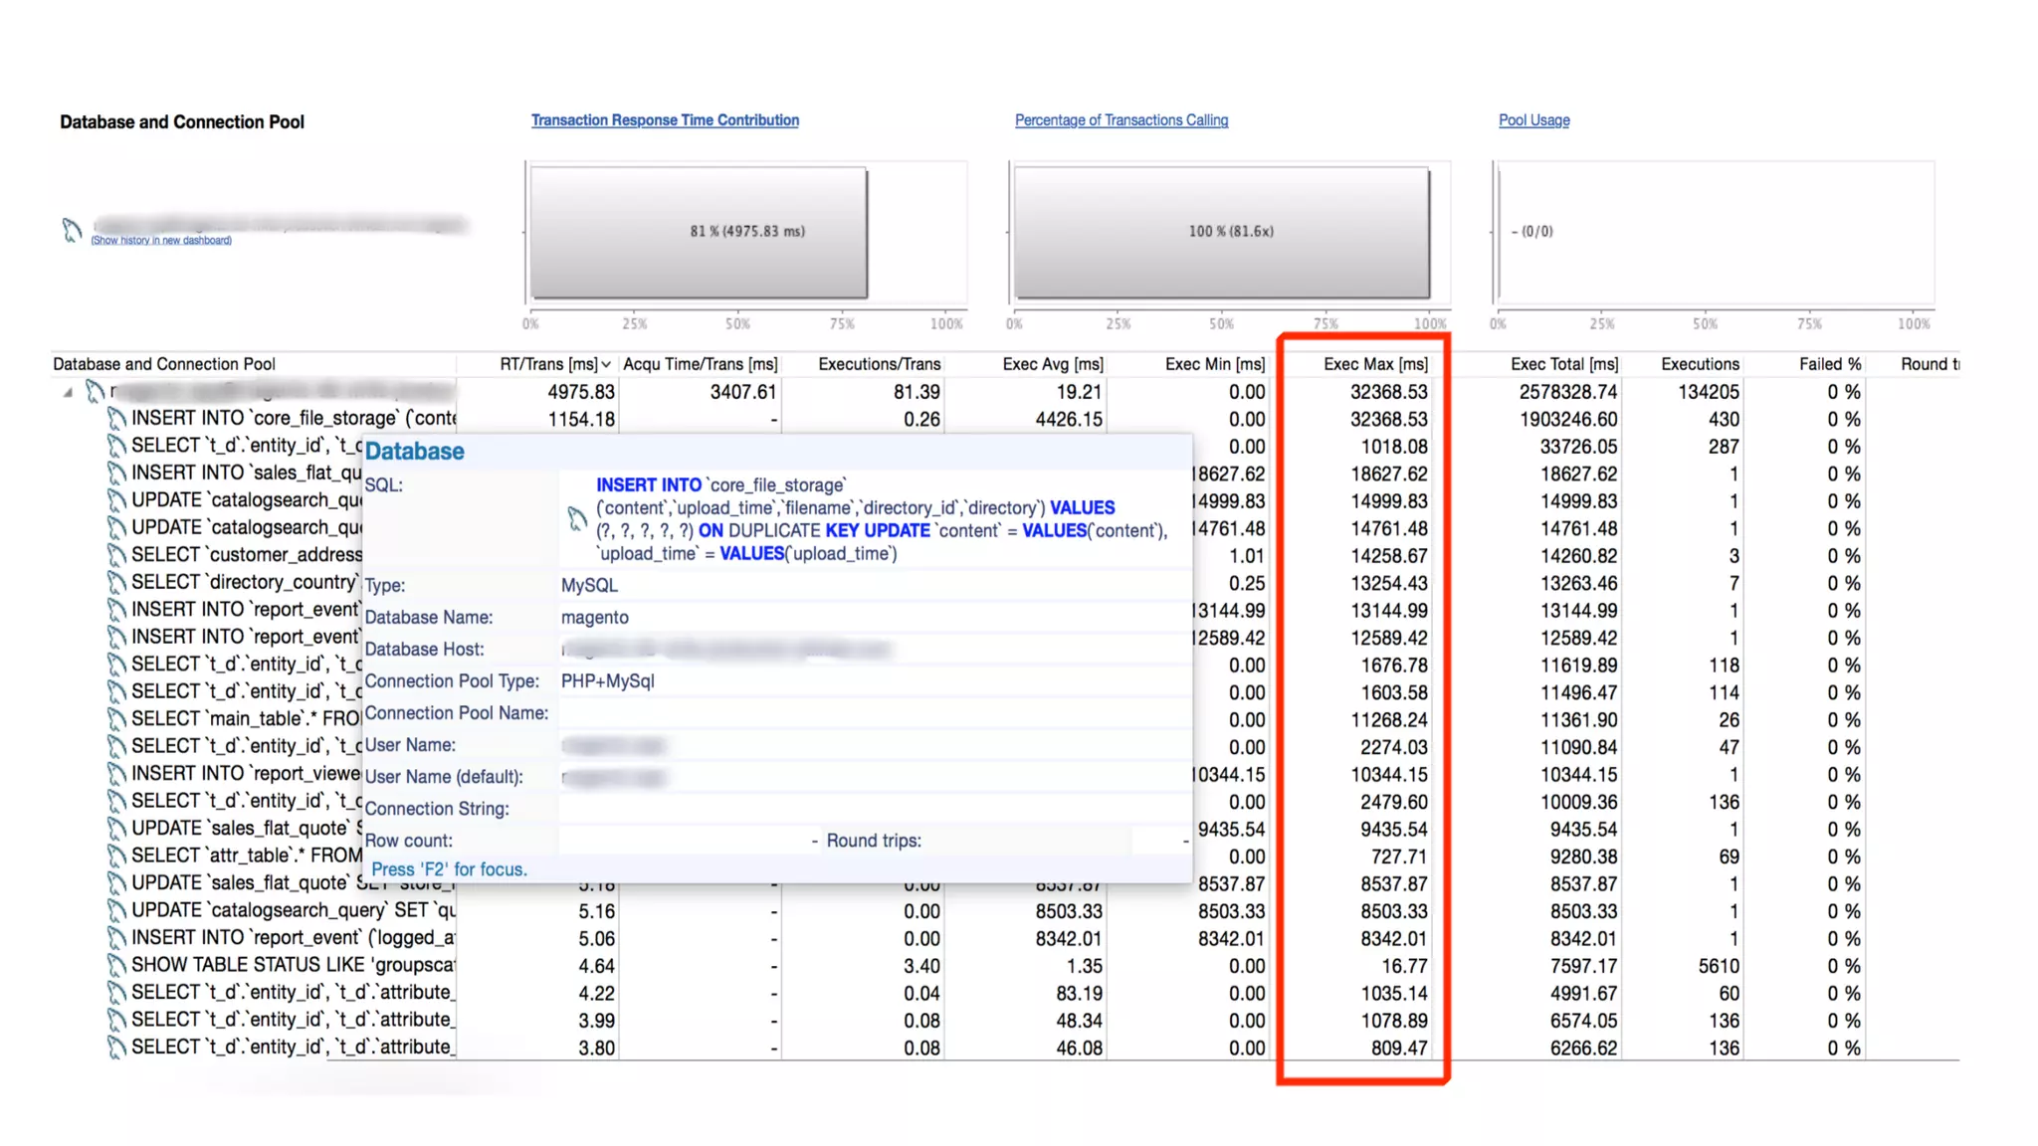Click MySQL icon beside main_table SELECT row
Viewport: 2038px width, 1146px height.
click(x=116, y=719)
